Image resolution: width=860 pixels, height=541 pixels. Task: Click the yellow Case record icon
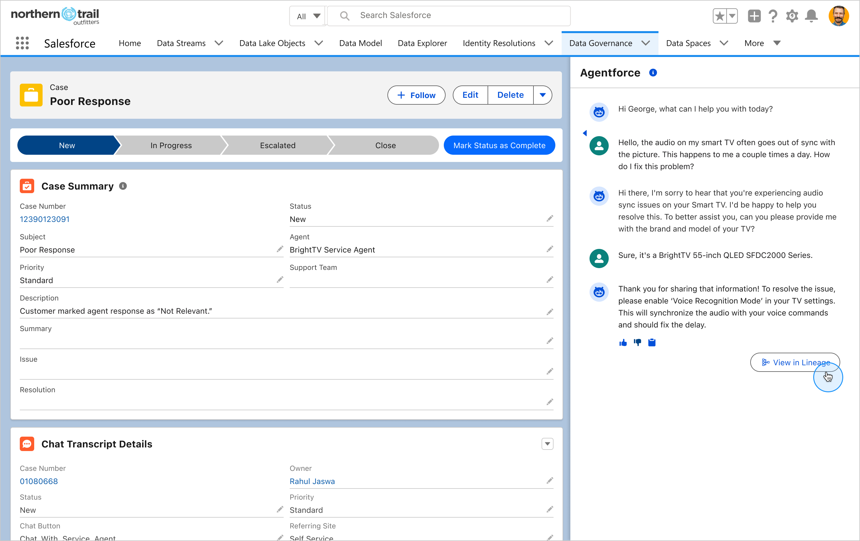[31, 95]
